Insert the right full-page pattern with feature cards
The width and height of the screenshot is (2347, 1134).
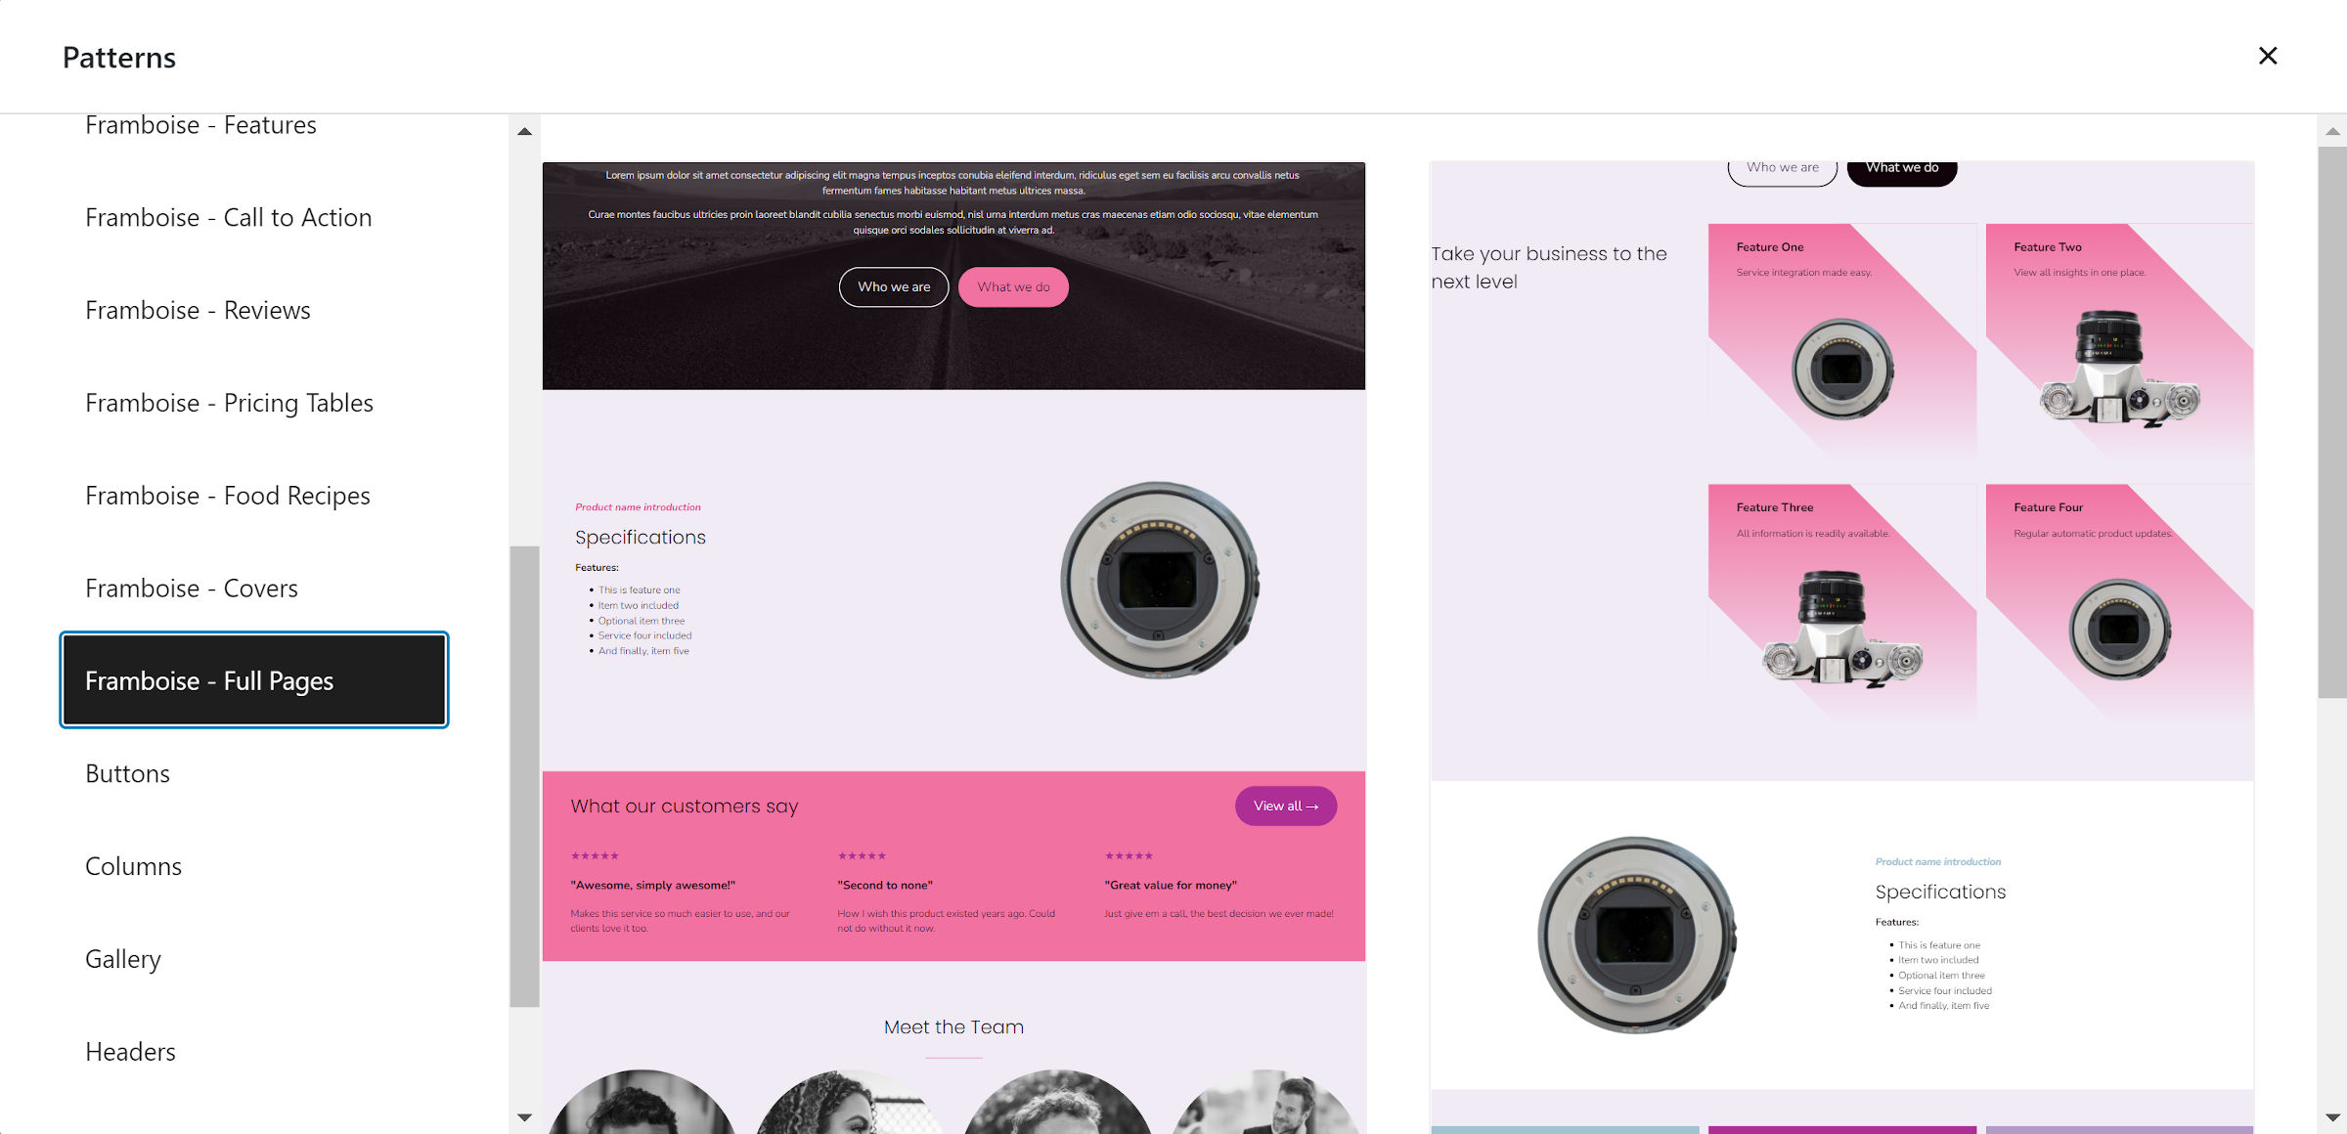click(x=1841, y=647)
